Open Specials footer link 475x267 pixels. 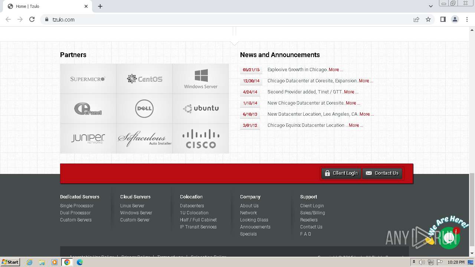248,234
